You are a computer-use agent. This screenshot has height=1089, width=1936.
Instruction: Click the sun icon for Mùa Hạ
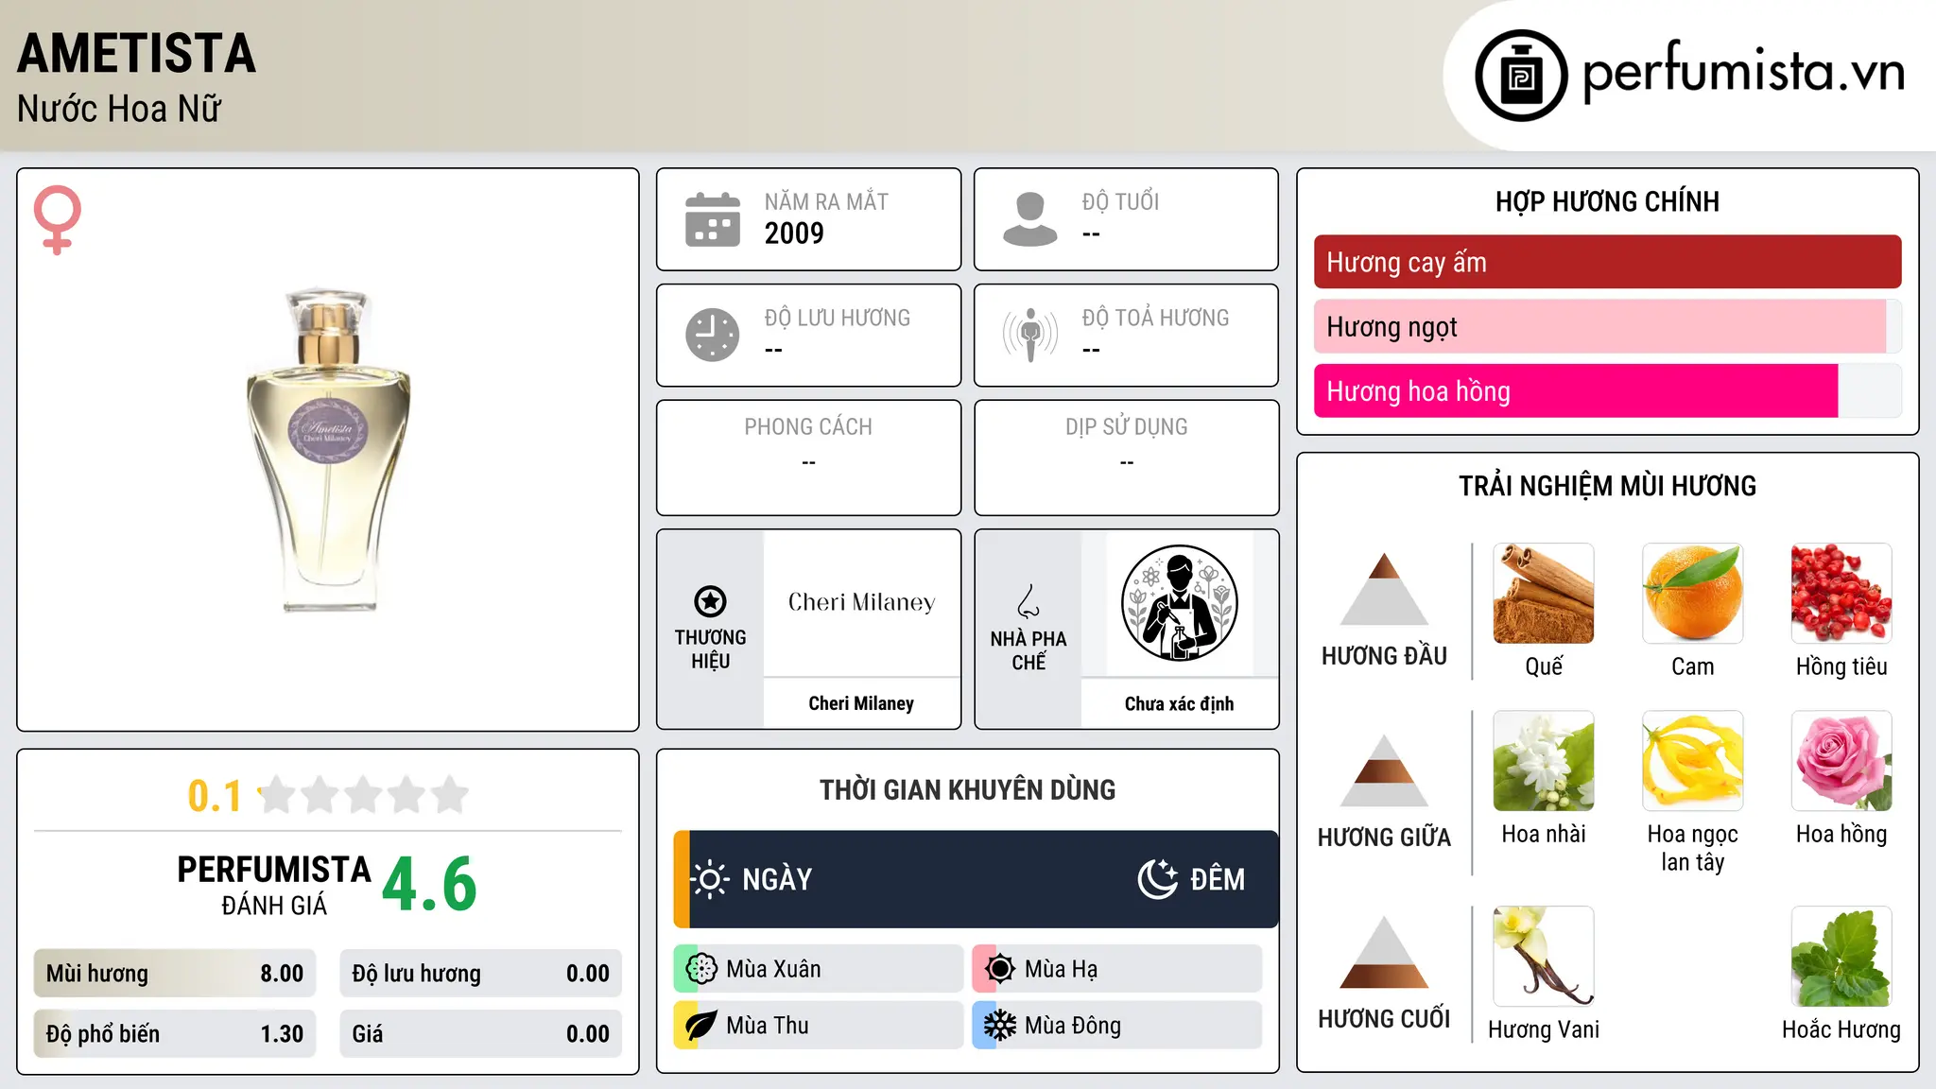pyautogui.click(x=1000, y=969)
